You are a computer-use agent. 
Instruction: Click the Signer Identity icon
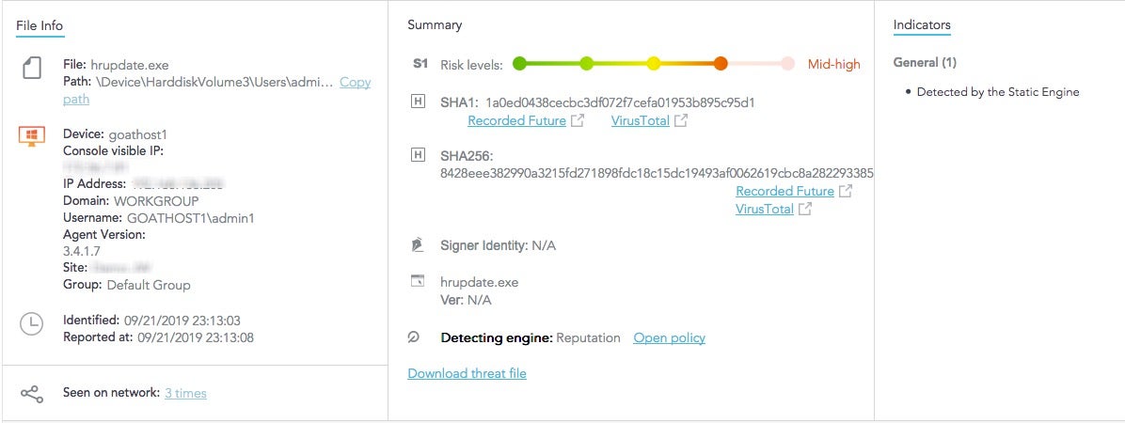tap(418, 245)
